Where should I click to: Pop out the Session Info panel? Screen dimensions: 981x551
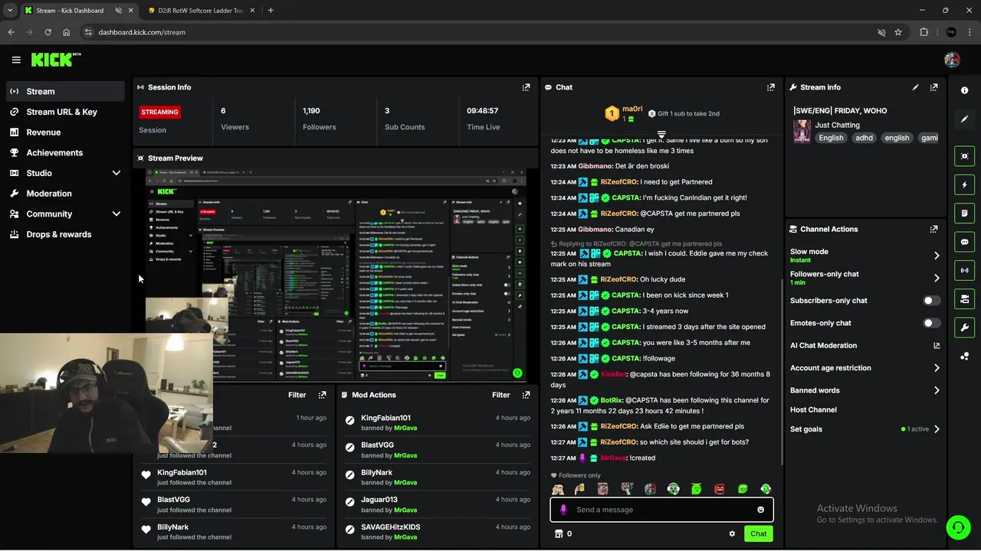(526, 87)
